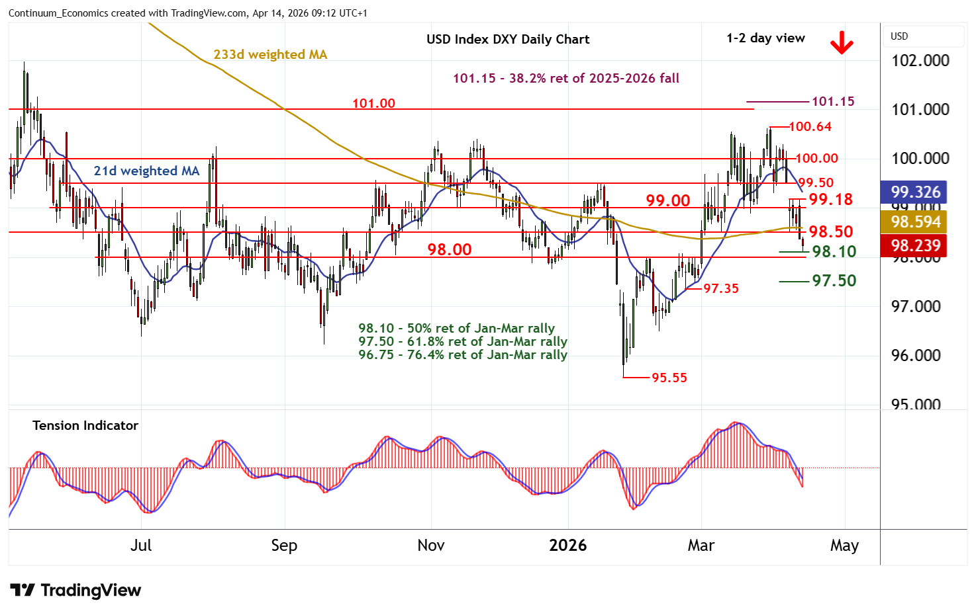The height and width of the screenshot is (615, 976).
Task: Click the 95.55 low marker label
Action: coord(669,378)
